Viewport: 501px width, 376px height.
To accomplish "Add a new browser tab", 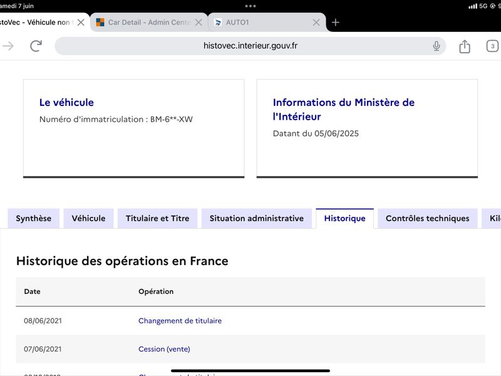I will pos(335,23).
